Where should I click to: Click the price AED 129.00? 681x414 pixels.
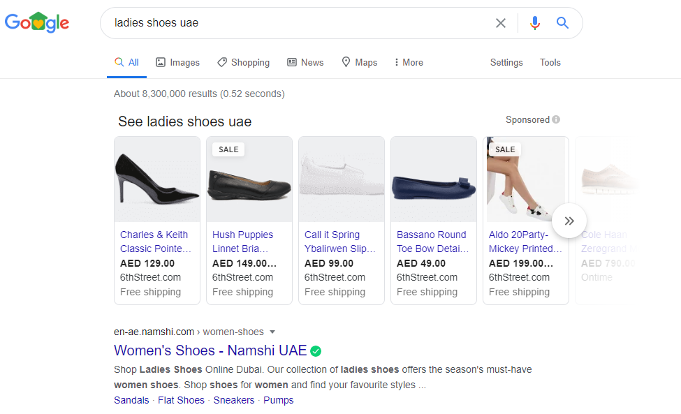pyautogui.click(x=147, y=263)
